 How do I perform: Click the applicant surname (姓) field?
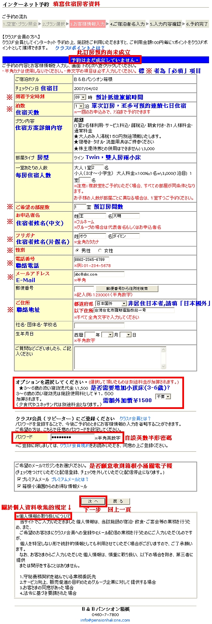[92, 216]
